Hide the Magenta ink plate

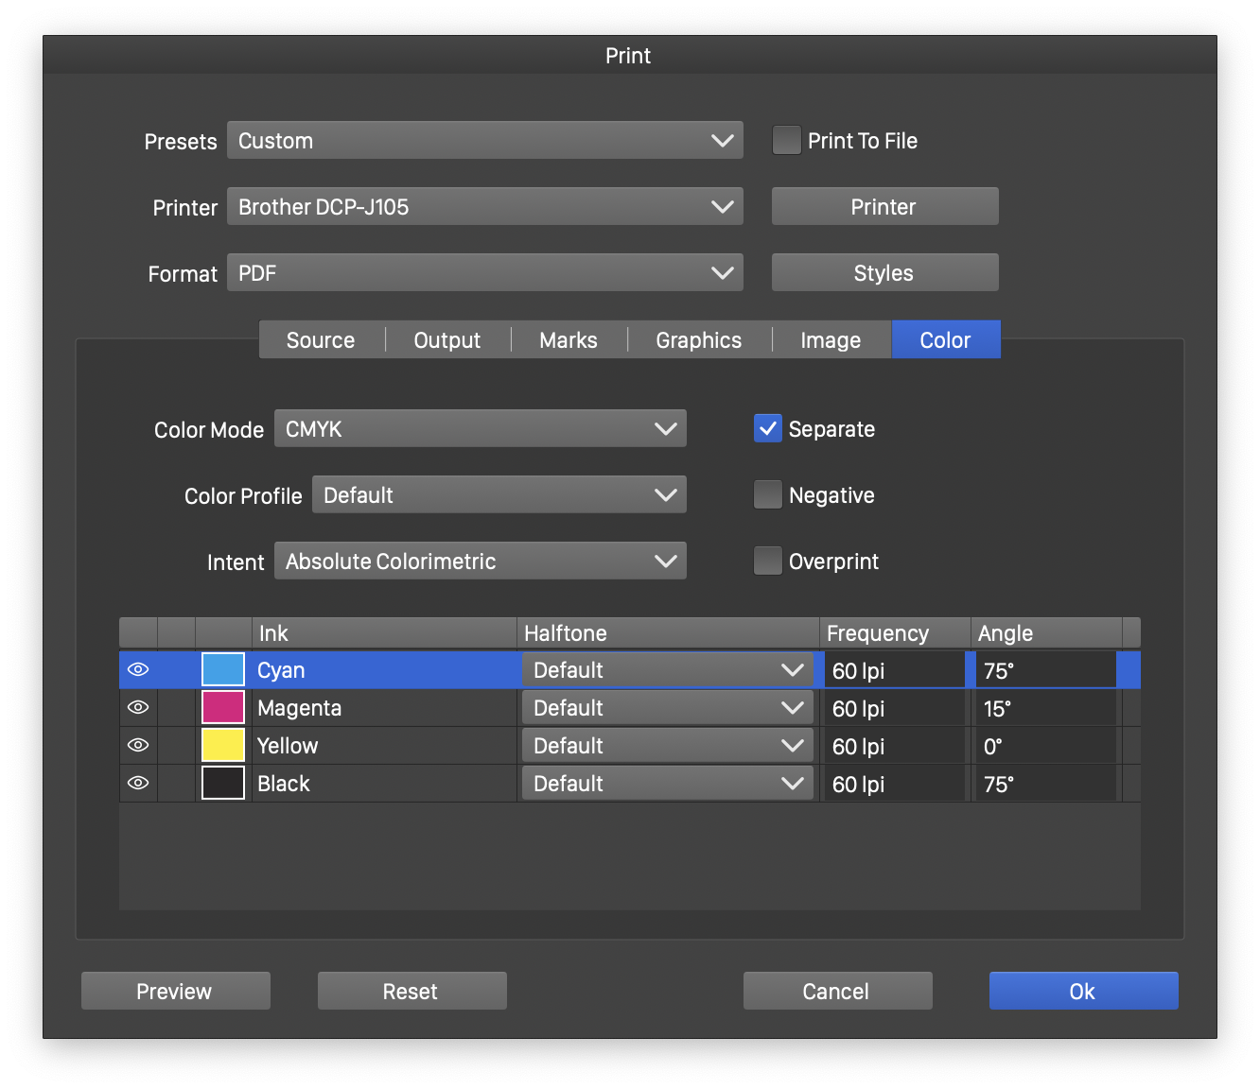pyautogui.click(x=138, y=708)
